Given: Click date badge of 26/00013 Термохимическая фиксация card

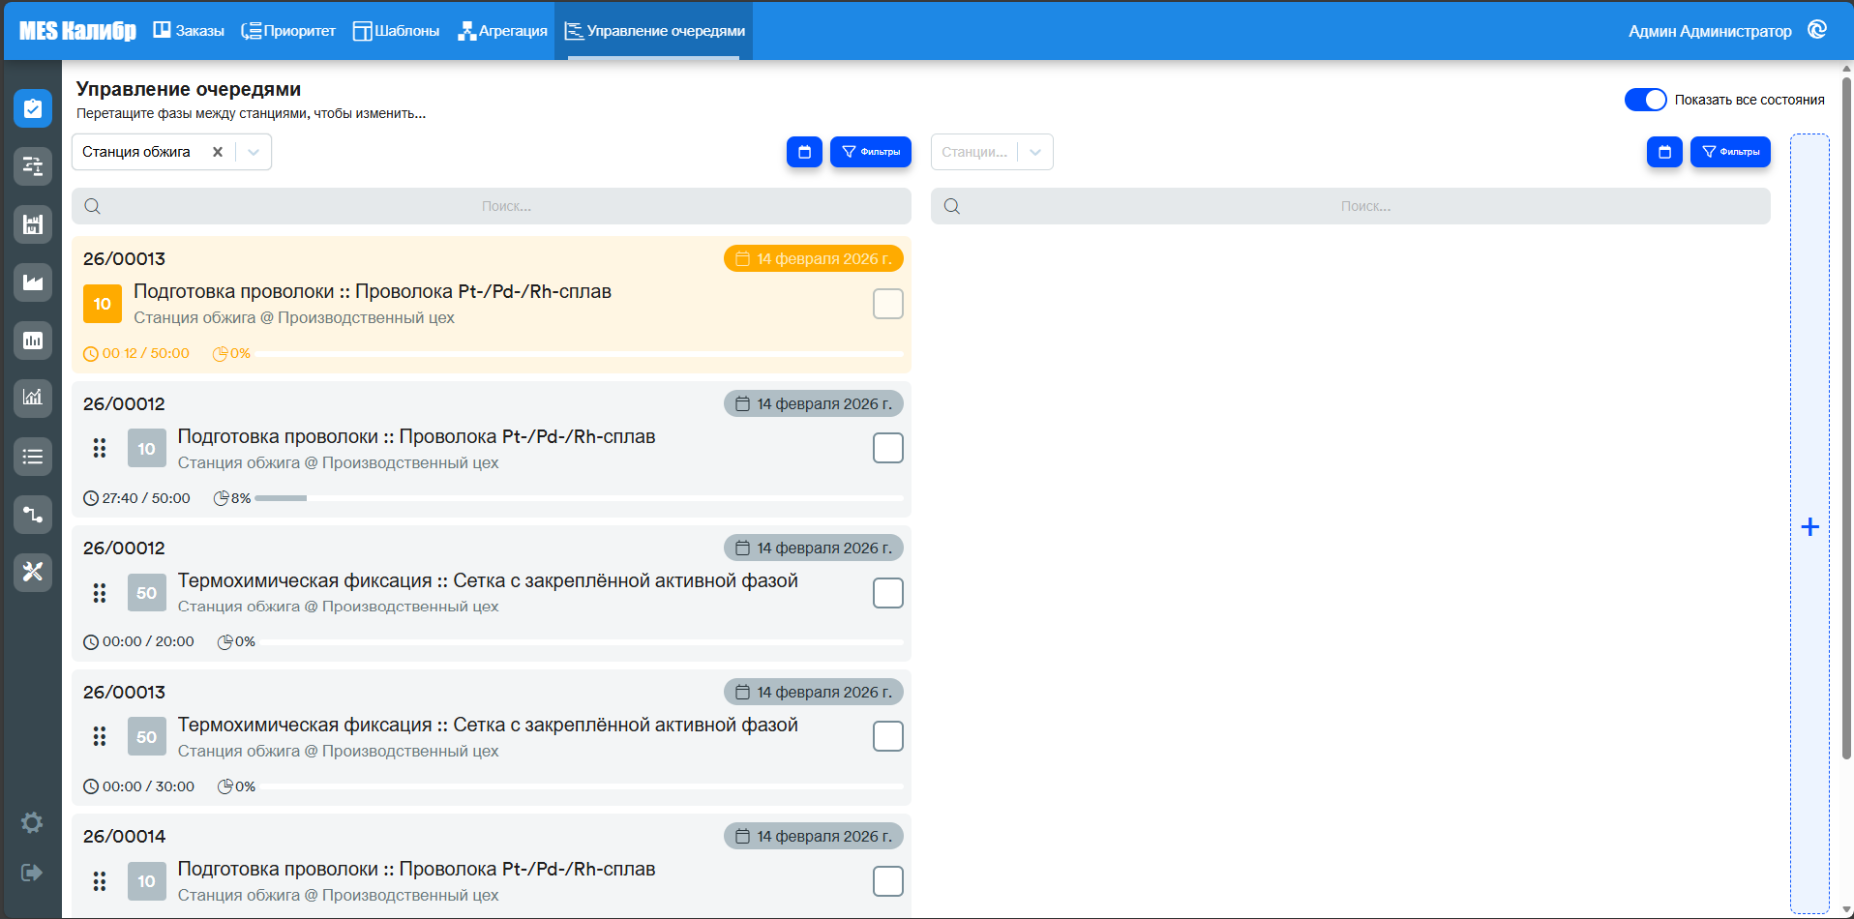Looking at the screenshot, I should click(x=814, y=692).
